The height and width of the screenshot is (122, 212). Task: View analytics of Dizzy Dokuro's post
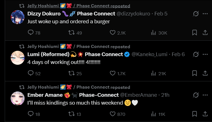153,33
